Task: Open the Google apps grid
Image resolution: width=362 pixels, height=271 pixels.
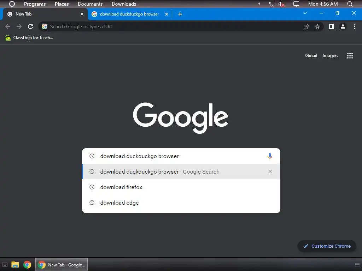Action: tap(350, 55)
